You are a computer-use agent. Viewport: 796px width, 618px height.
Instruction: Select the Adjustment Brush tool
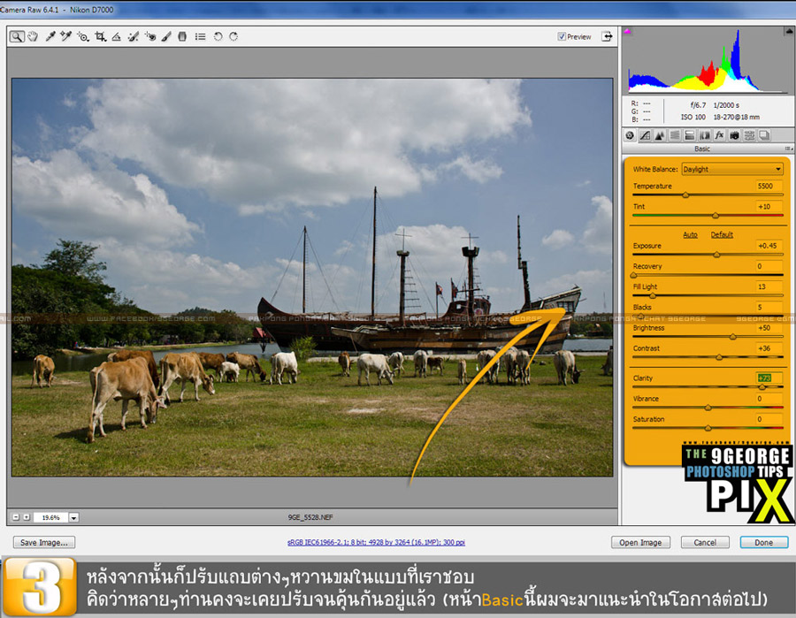(x=166, y=36)
